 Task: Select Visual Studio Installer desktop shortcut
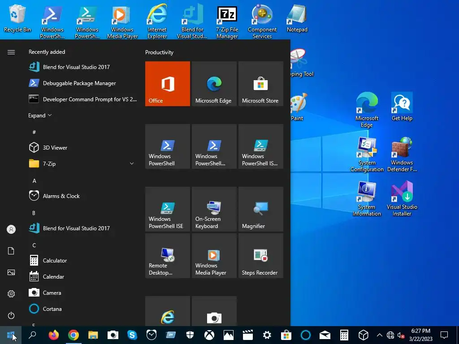[x=402, y=199]
